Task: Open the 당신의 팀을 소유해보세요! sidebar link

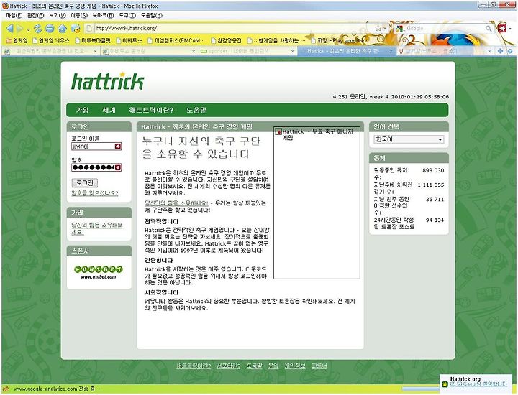Action: pyautogui.click(x=97, y=228)
